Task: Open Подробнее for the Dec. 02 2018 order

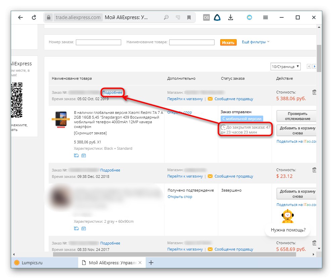Action: pyautogui.click(x=110, y=170)
